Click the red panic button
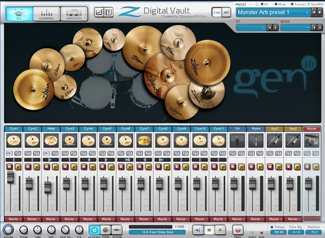Image resolution: width=325 pixels, height=238 pixels. click(x=238, y=230)
